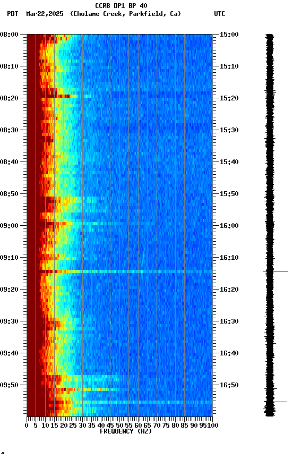Click the 15:40 UTC time label
Image resolution: width=293 pixels, height=459 pixels.
pyautogui.click(x=229, y=162)
